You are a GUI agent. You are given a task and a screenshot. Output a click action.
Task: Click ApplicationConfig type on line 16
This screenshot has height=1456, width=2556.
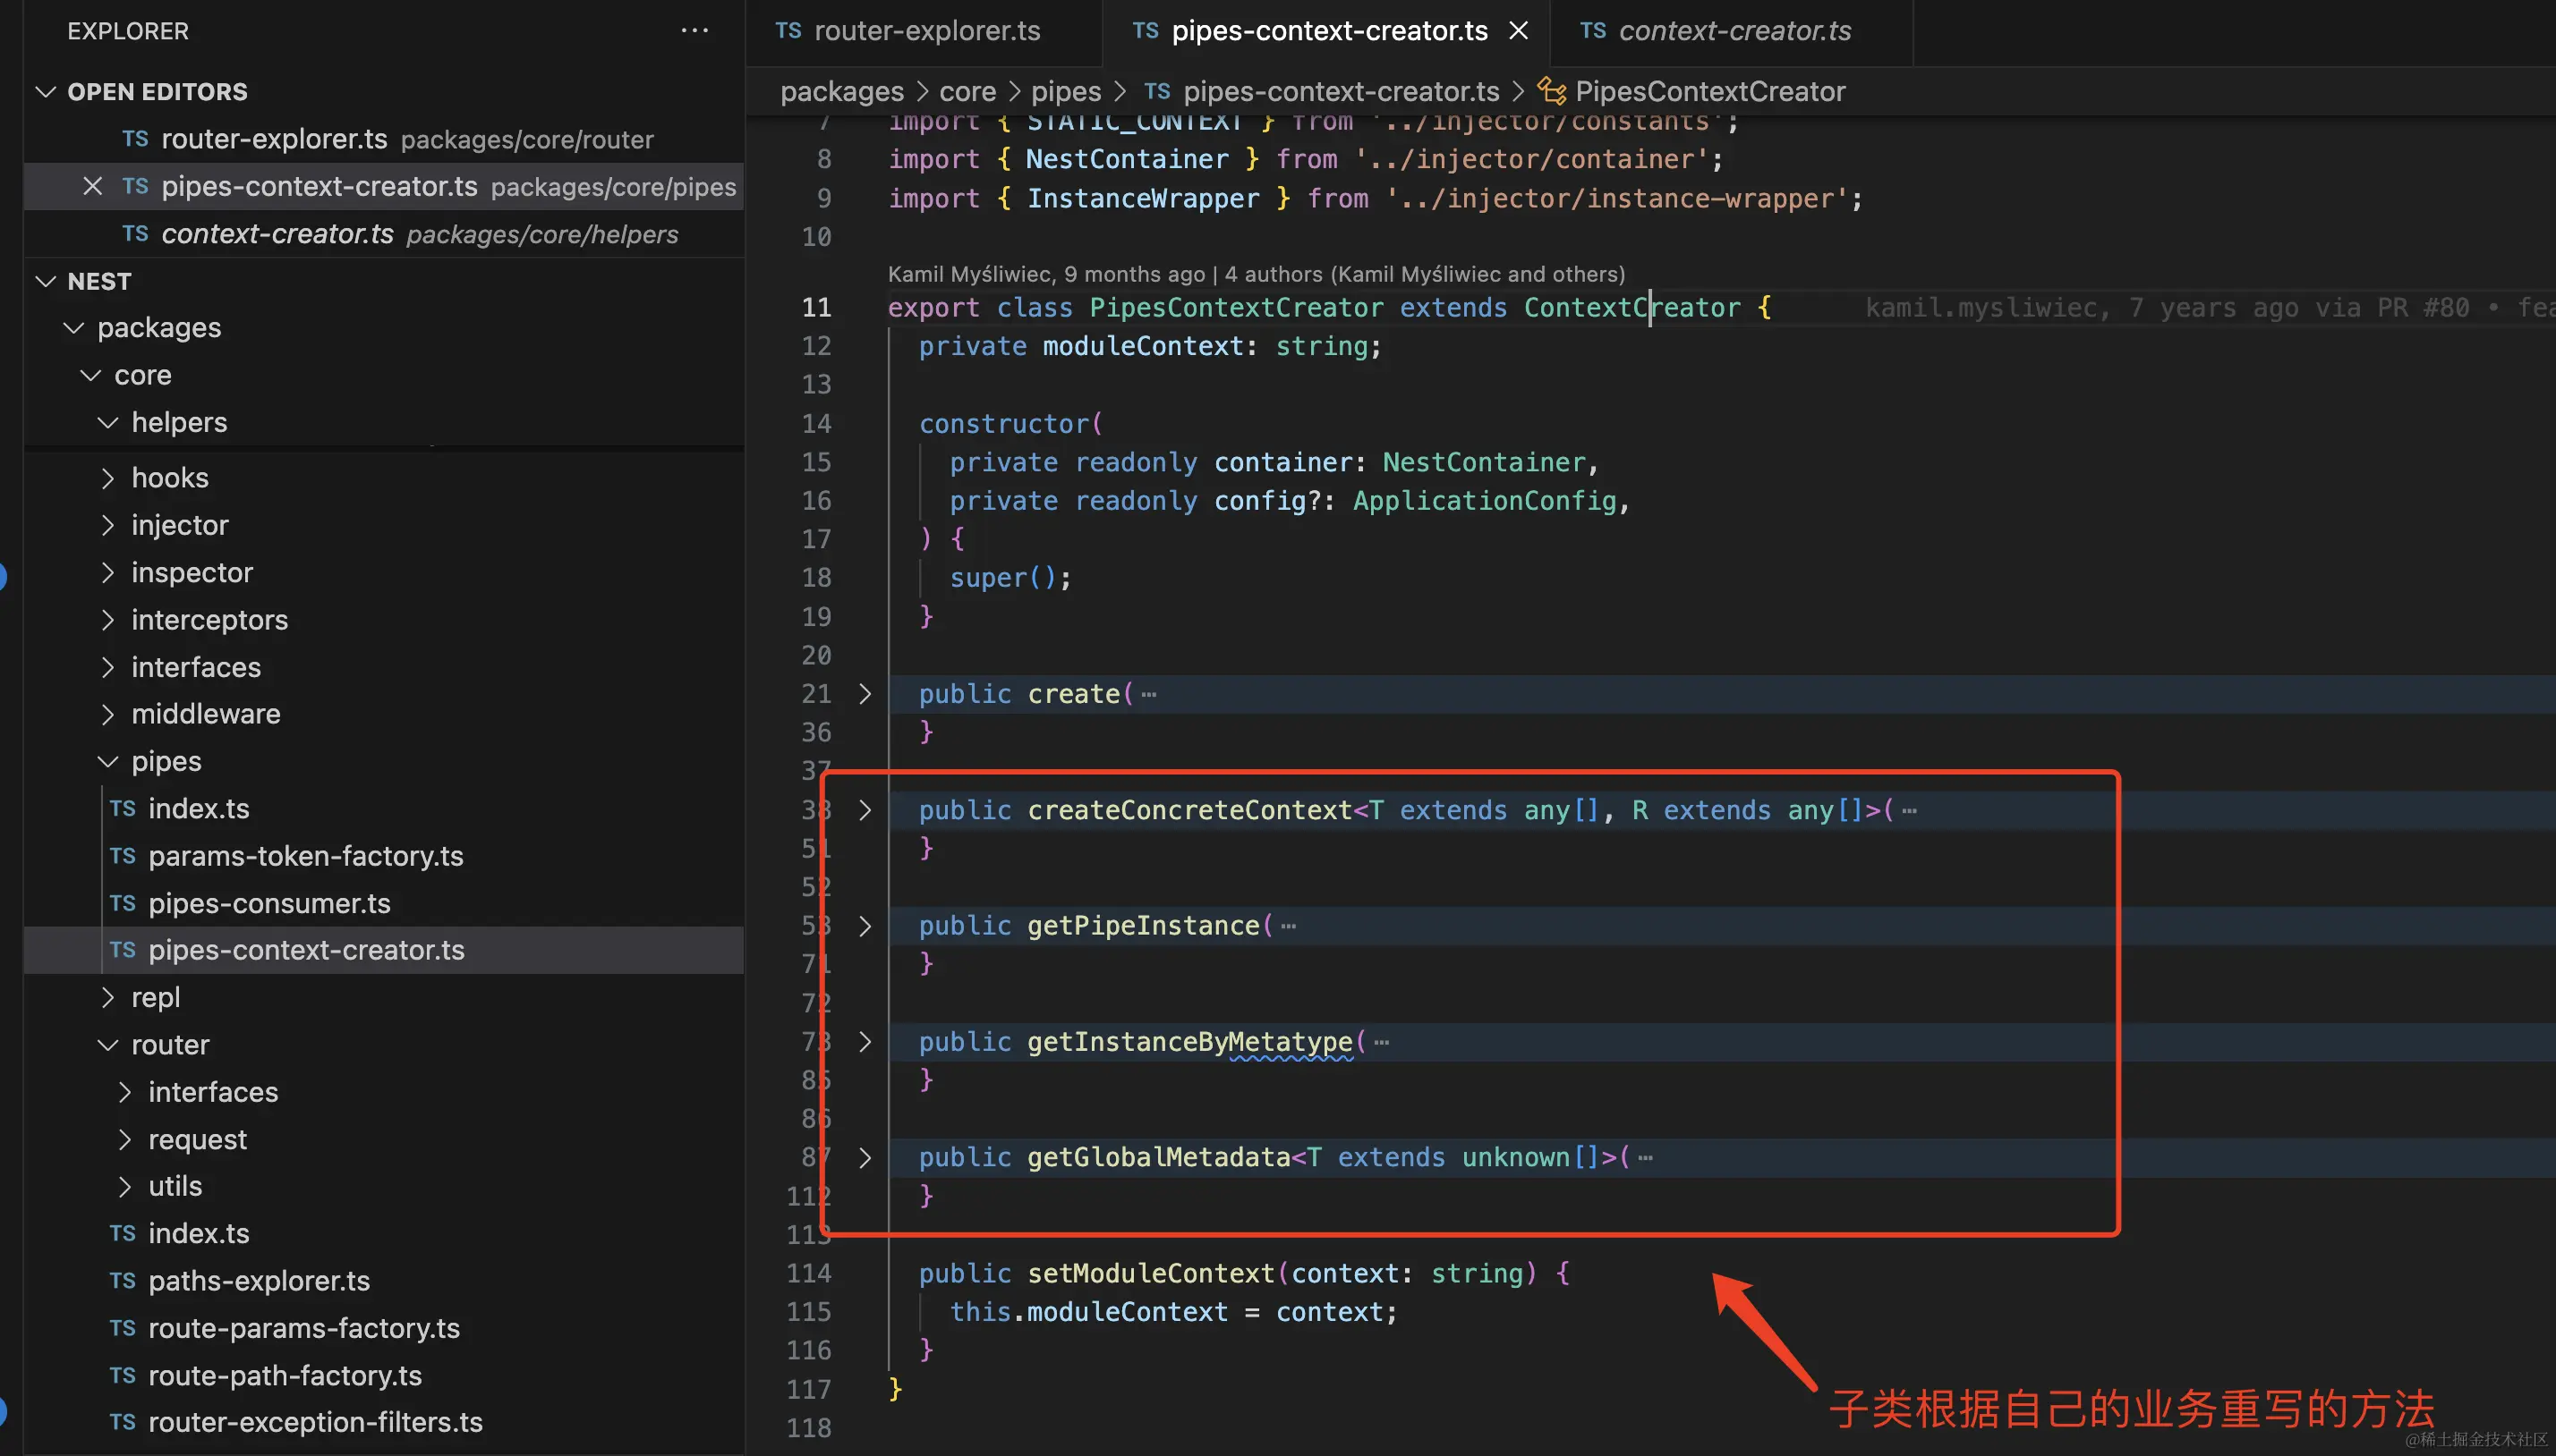click(x=1485, y=500)
